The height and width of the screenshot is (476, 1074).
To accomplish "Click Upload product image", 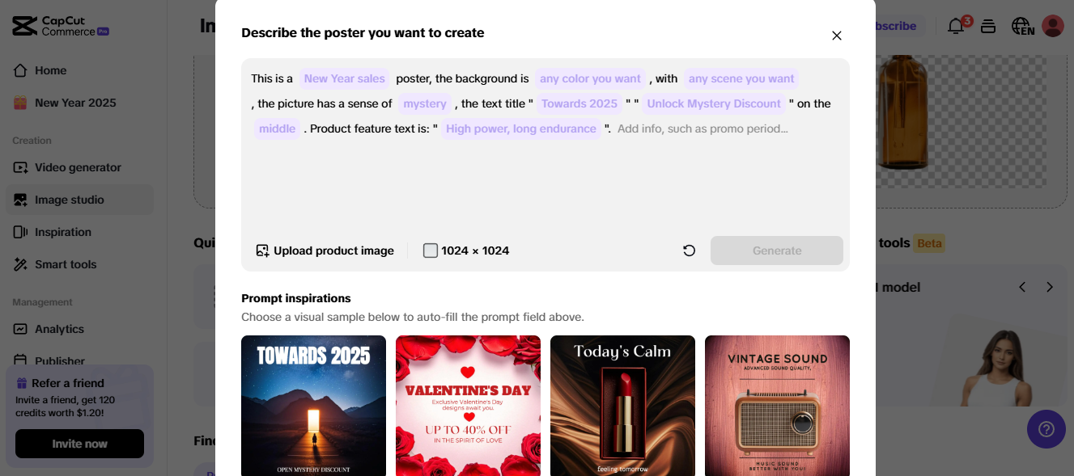I will pos(325,251).
